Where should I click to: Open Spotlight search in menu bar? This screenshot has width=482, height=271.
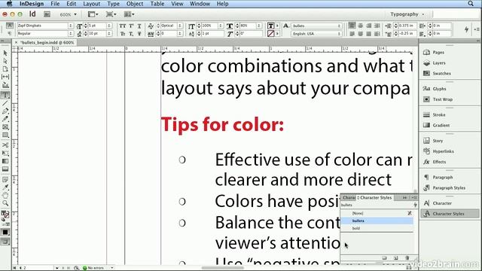pyautogui.click(x=471, y=4)
